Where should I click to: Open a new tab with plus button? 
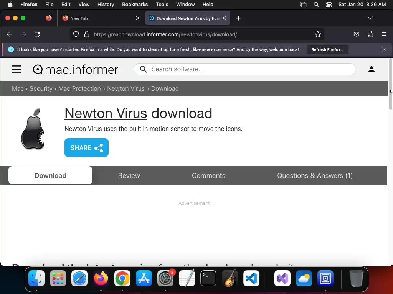(x=239, y=18)
